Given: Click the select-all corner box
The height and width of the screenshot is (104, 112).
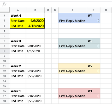Looking at the screenshot, I should click(5, 10).
